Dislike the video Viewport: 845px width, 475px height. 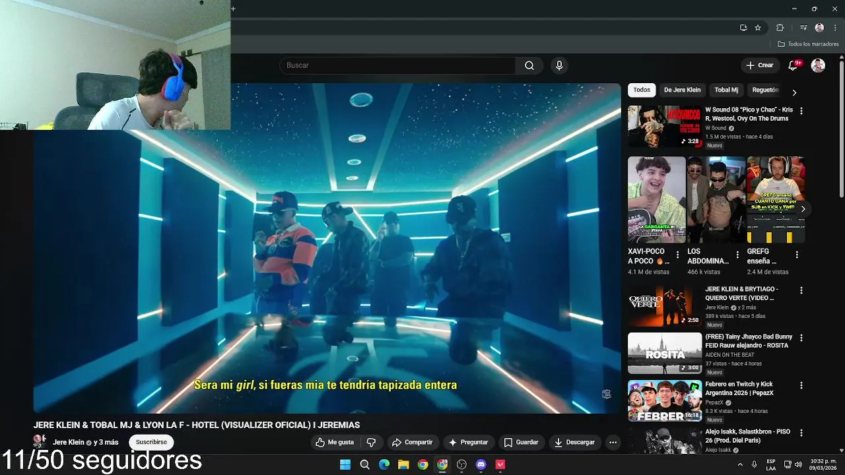[371, 442]
